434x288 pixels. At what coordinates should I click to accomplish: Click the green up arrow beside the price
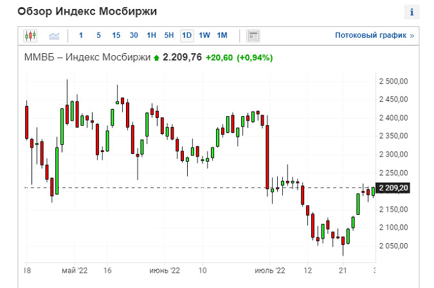(156, 58)
